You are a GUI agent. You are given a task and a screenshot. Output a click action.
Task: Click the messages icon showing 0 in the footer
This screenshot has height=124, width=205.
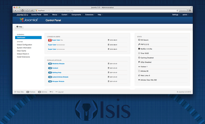pyautogui.click(x=51, y=92)
